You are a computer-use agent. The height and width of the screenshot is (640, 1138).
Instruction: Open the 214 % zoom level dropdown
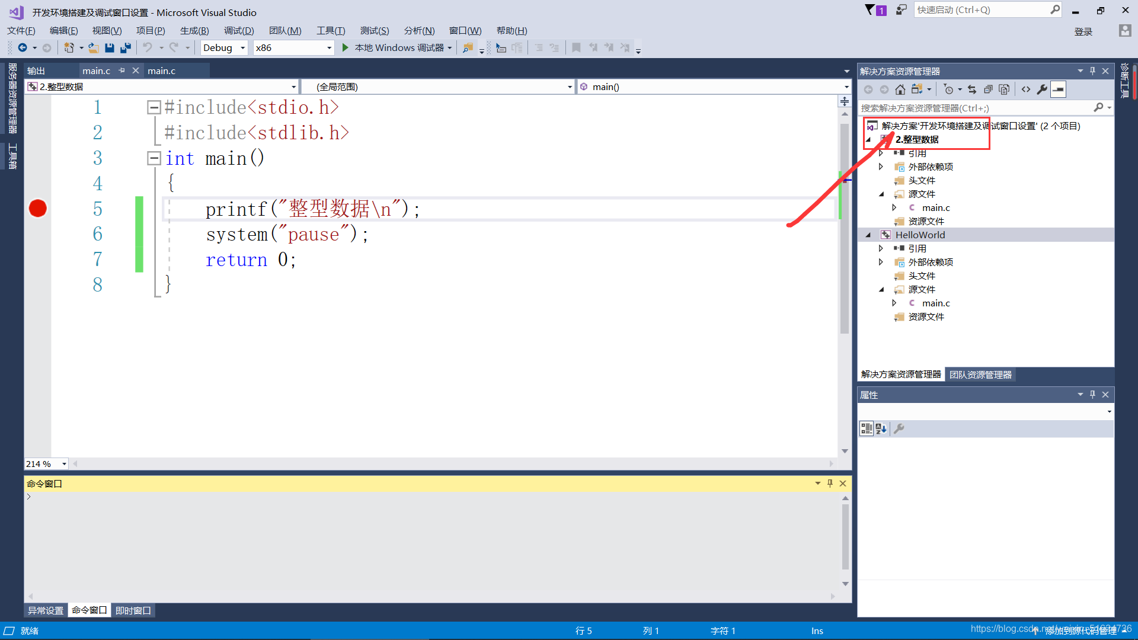(x=64, y=464)
